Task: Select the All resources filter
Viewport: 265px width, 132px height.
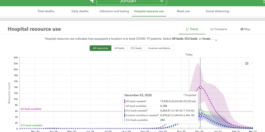Action: pos(100,48)
